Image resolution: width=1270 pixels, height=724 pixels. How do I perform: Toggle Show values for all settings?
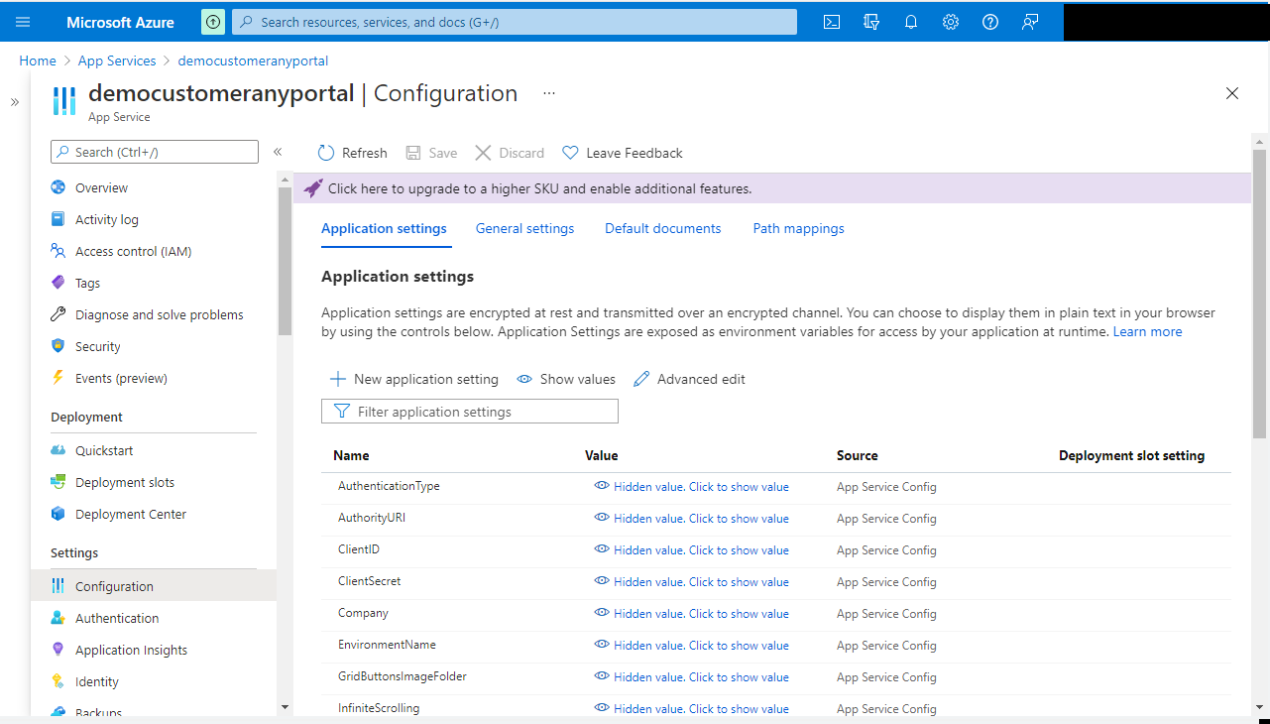[x=566, y=379]
